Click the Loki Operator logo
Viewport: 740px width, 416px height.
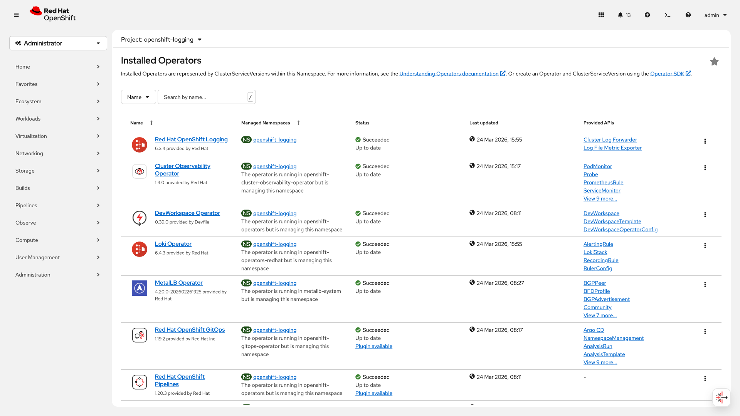pyautogui.click(x=139, y=249)
